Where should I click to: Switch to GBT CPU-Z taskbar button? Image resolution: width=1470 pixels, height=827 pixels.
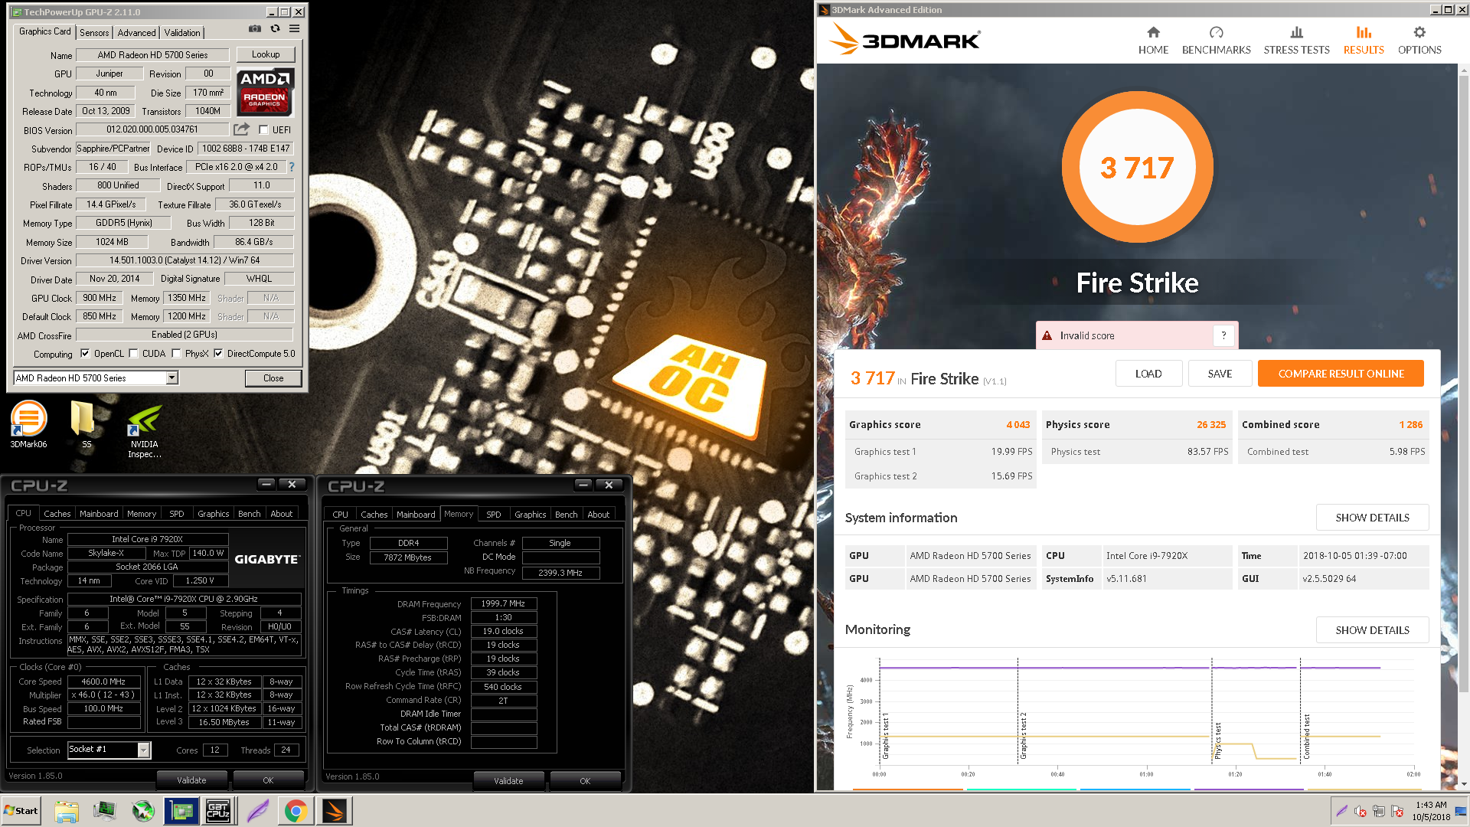pos(218,811)
